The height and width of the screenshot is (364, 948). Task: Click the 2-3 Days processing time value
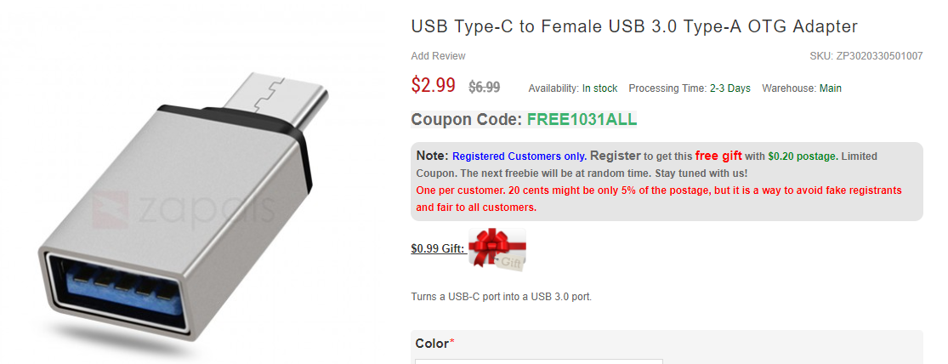coord(730,88)
